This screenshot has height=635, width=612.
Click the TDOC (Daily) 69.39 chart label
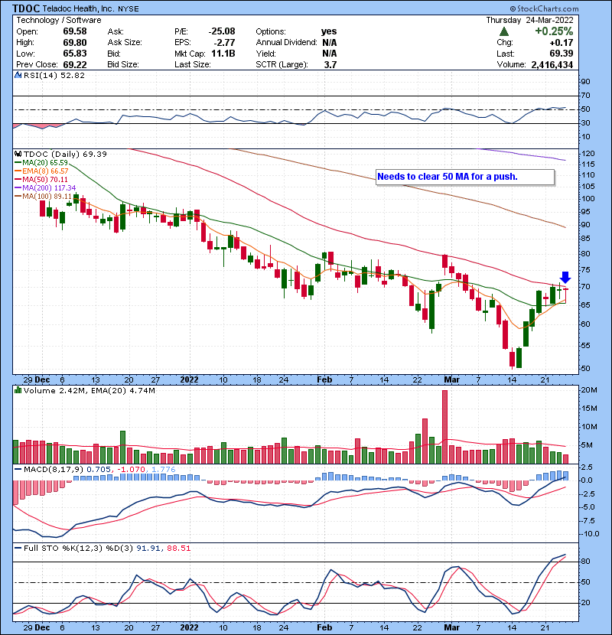pyautogui.click(x=65, y=154)
